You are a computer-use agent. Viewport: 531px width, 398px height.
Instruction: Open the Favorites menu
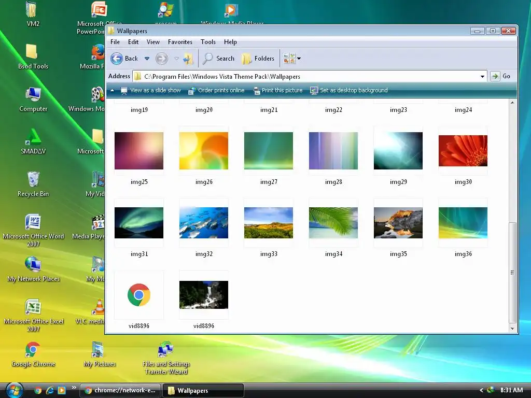[180, 42]
